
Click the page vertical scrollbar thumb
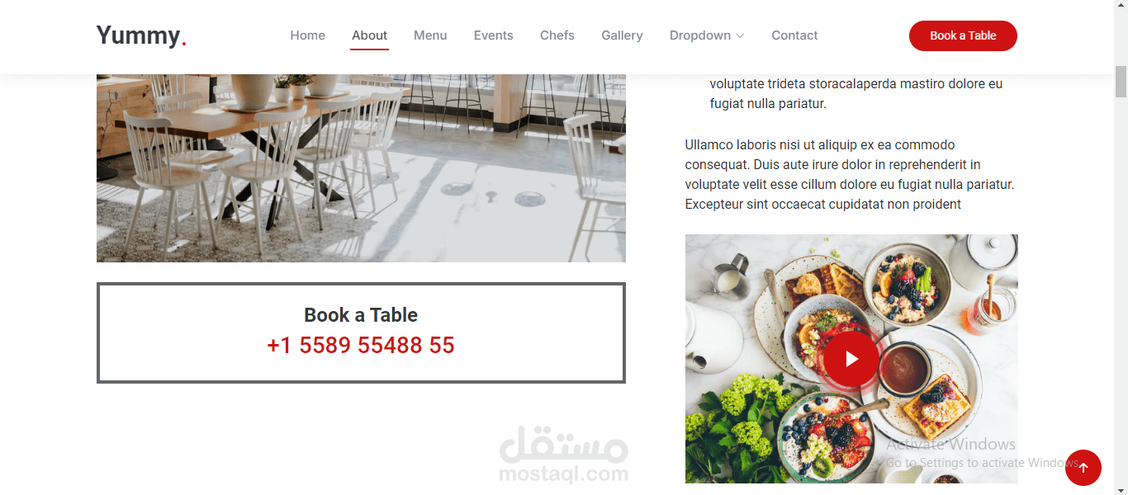tap(1121, 81)
